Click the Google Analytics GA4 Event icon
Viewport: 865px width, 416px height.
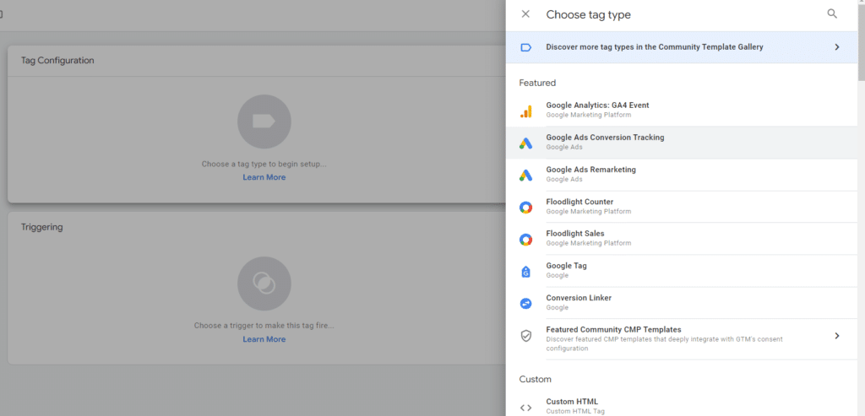tap(525, 111)
